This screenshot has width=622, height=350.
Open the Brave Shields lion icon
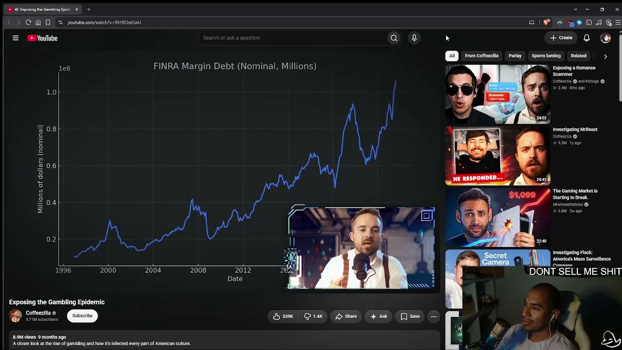(x=546, y=22)
